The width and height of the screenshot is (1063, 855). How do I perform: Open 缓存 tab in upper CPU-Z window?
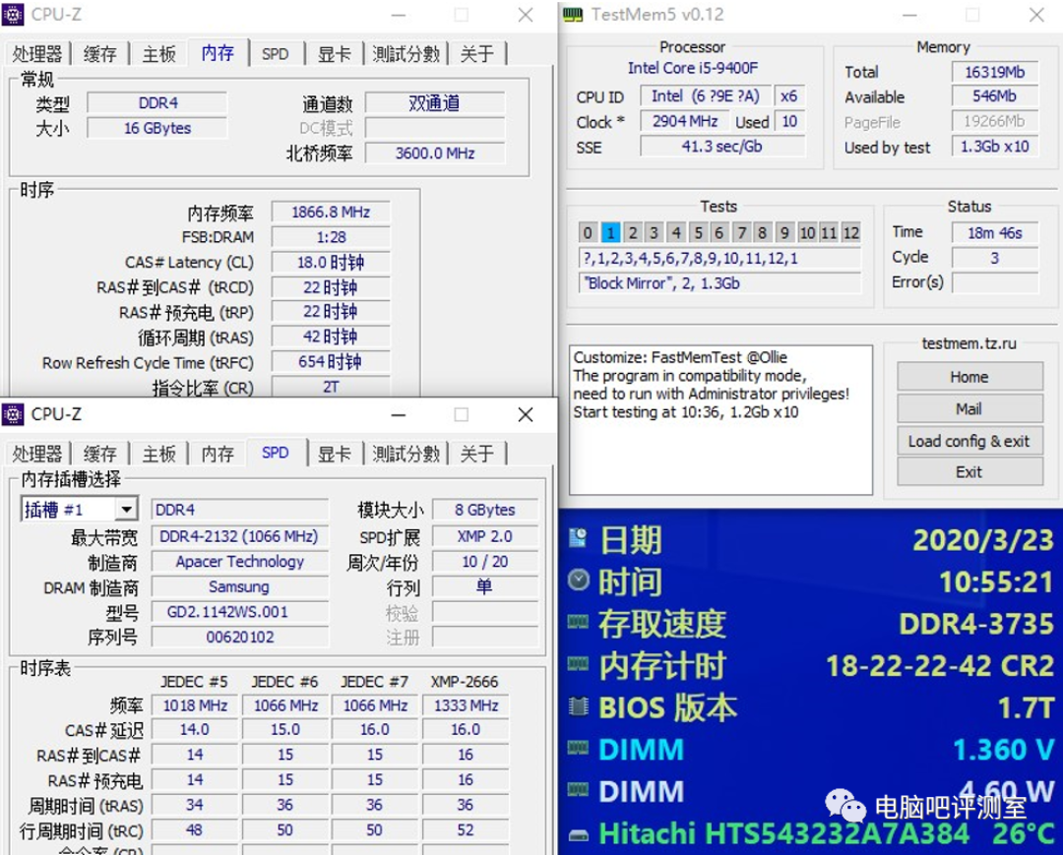(99, 54)
